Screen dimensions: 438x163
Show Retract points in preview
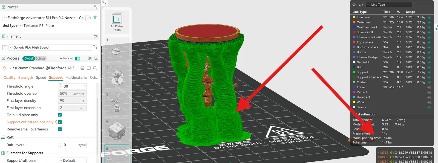[x=429, y=92]
